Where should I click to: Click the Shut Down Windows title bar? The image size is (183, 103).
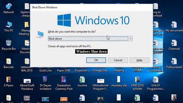(x=91, y=7)
